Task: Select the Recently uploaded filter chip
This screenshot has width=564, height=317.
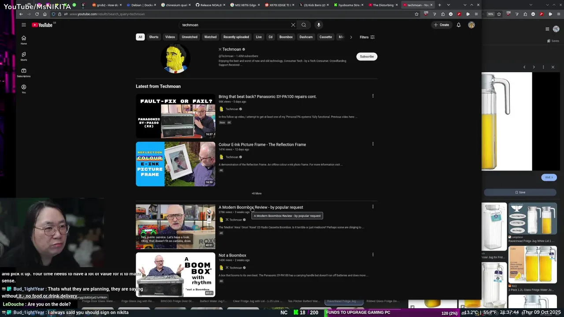Action: [236, 37]
